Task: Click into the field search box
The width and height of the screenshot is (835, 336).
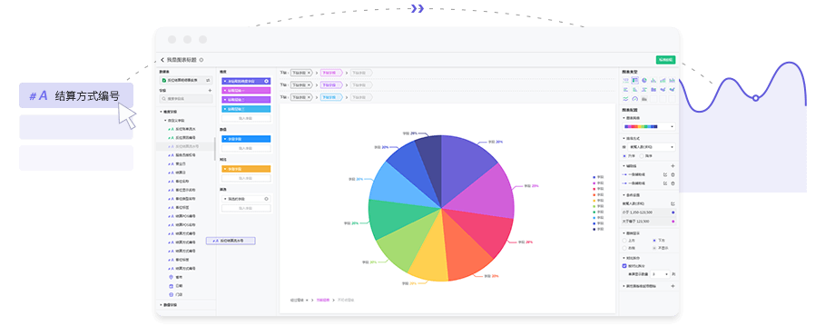Action: pos(186,99)
